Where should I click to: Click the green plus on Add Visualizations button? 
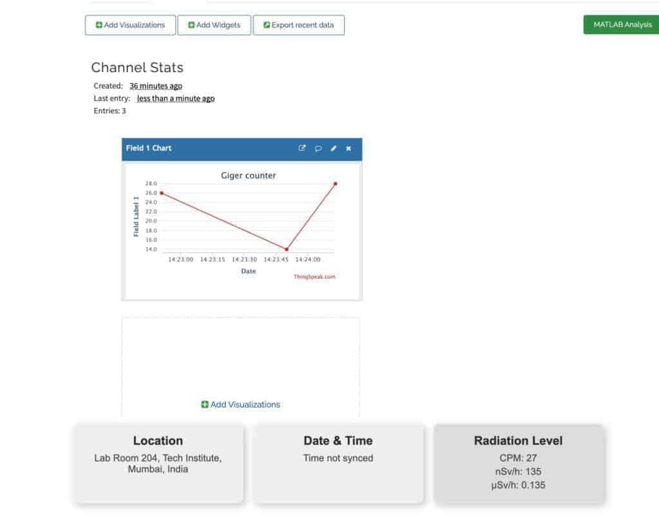click(98, 25)
